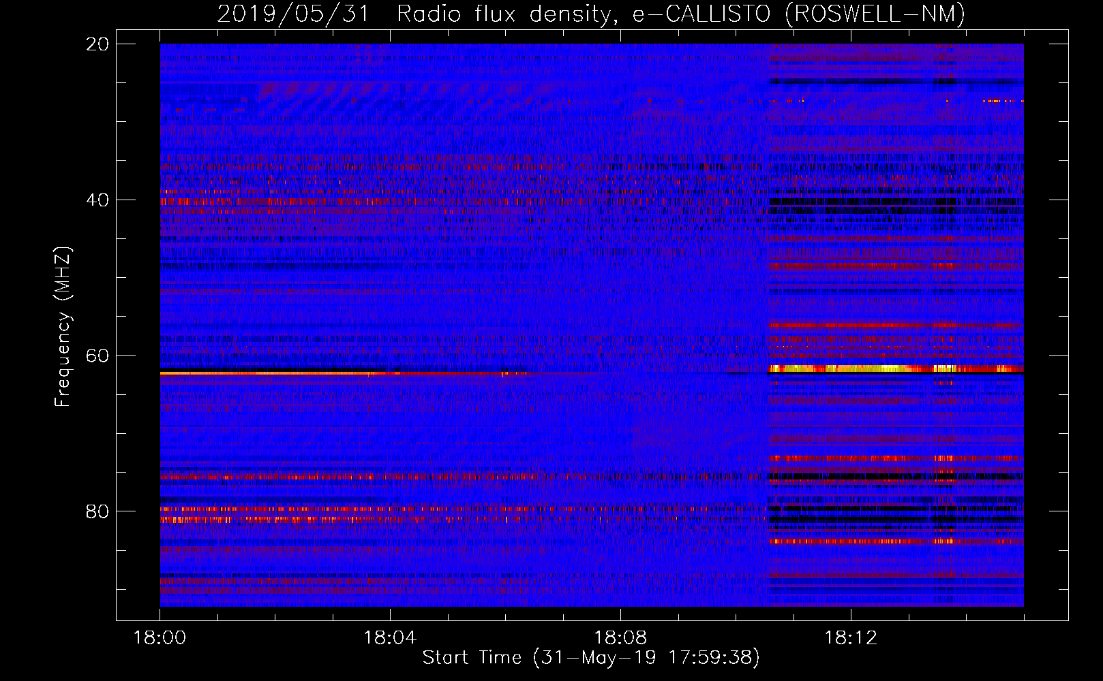Click the '18:12' time tick label
1103x681 pixels.
pos(851,638)
